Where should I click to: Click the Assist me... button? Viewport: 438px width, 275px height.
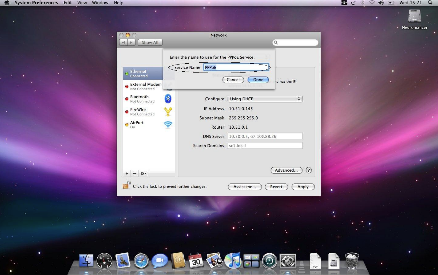[245, 187]
